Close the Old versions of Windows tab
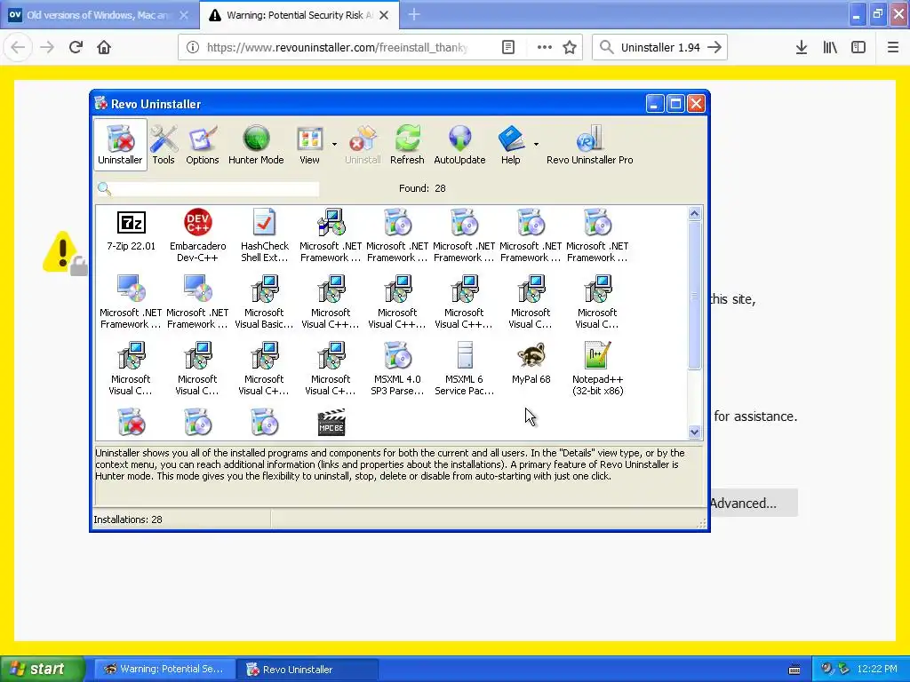Viewport: 910px width, 682px height. click(x=184, y=15)
